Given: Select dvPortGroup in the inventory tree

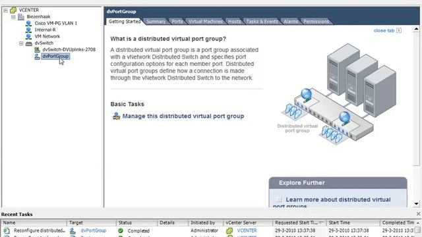Looking at the screenshot, I should pos(55,56).
